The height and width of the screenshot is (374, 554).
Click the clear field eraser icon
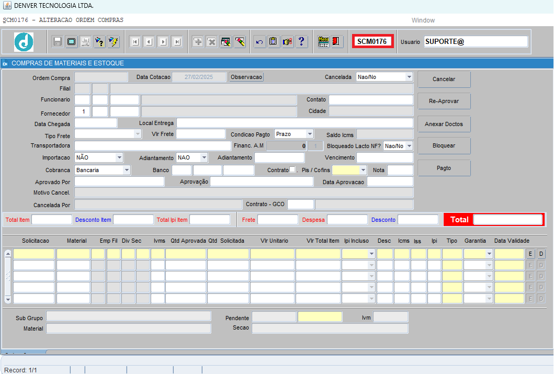point(240,42)
